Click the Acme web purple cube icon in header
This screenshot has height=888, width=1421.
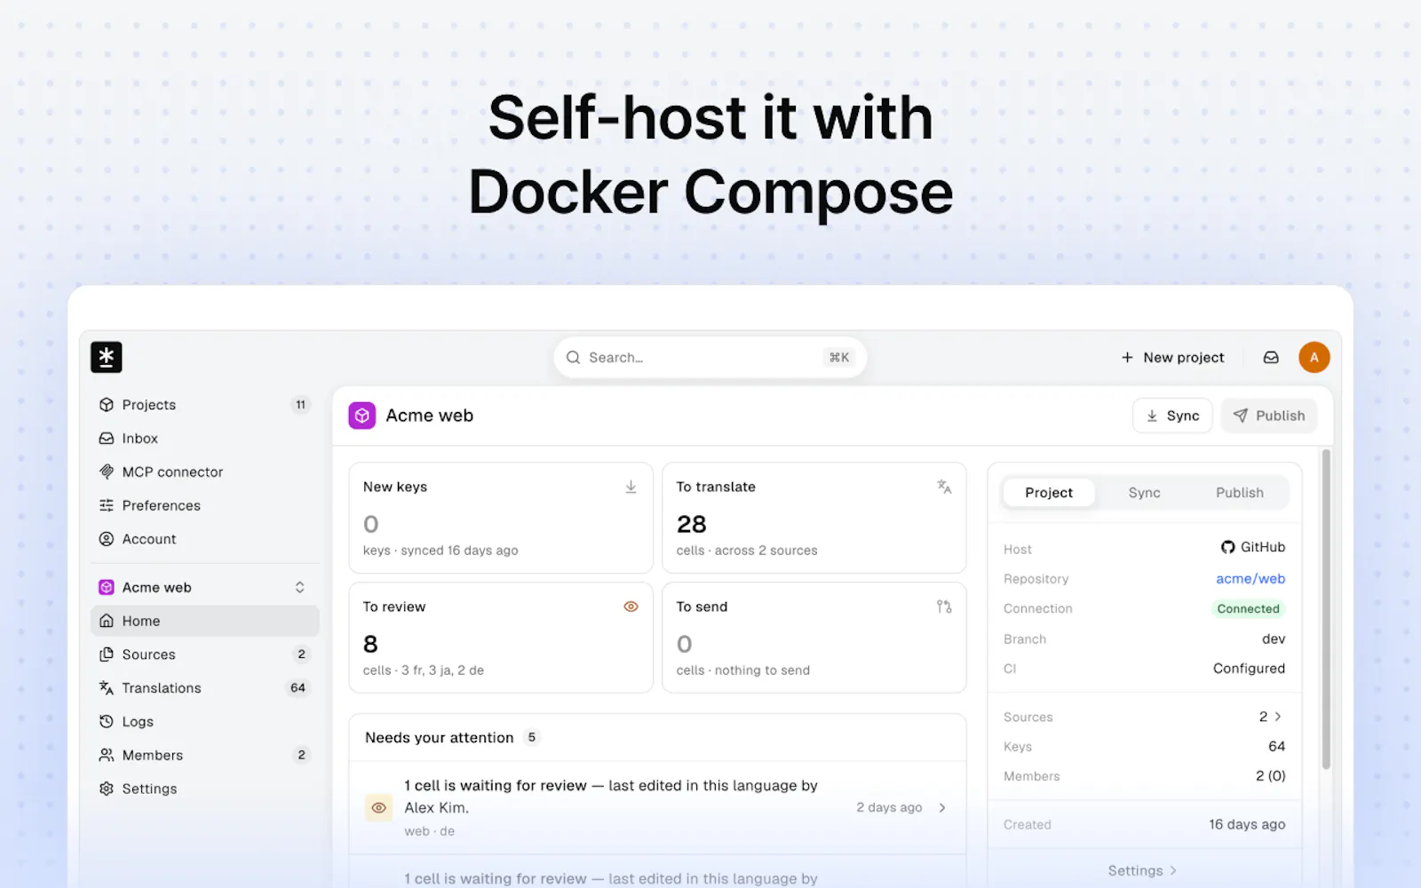pyautogui.click(x=361, y=416)
